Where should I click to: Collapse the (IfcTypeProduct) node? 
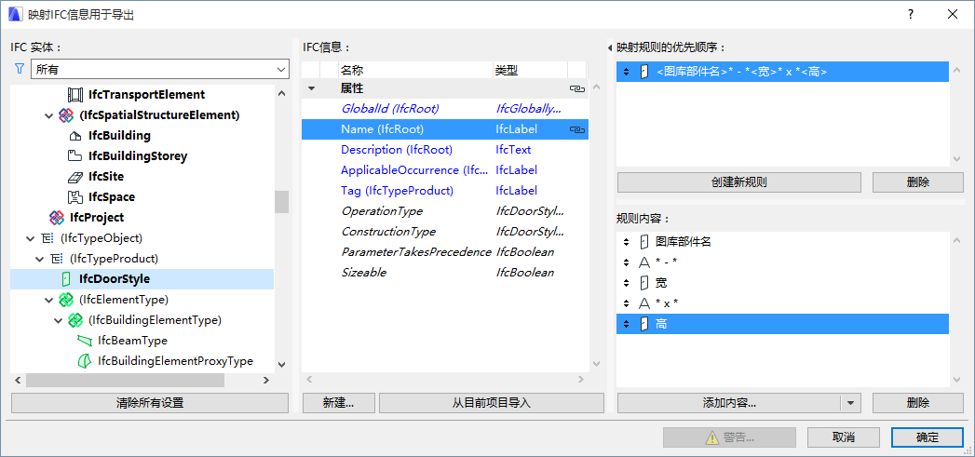coord(40,259)
